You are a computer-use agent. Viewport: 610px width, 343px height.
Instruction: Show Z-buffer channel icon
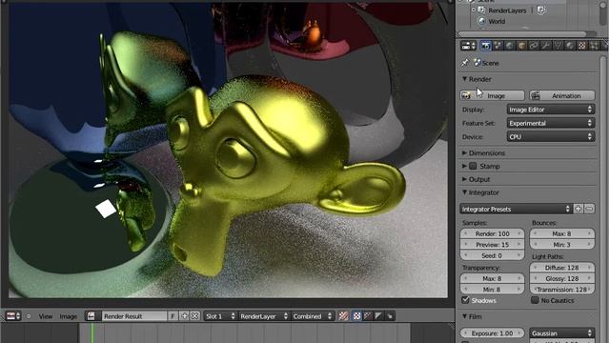click(378, 316)
